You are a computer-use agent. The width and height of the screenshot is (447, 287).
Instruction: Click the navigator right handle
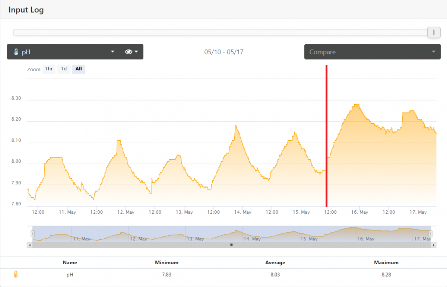(x=431, y=234)
